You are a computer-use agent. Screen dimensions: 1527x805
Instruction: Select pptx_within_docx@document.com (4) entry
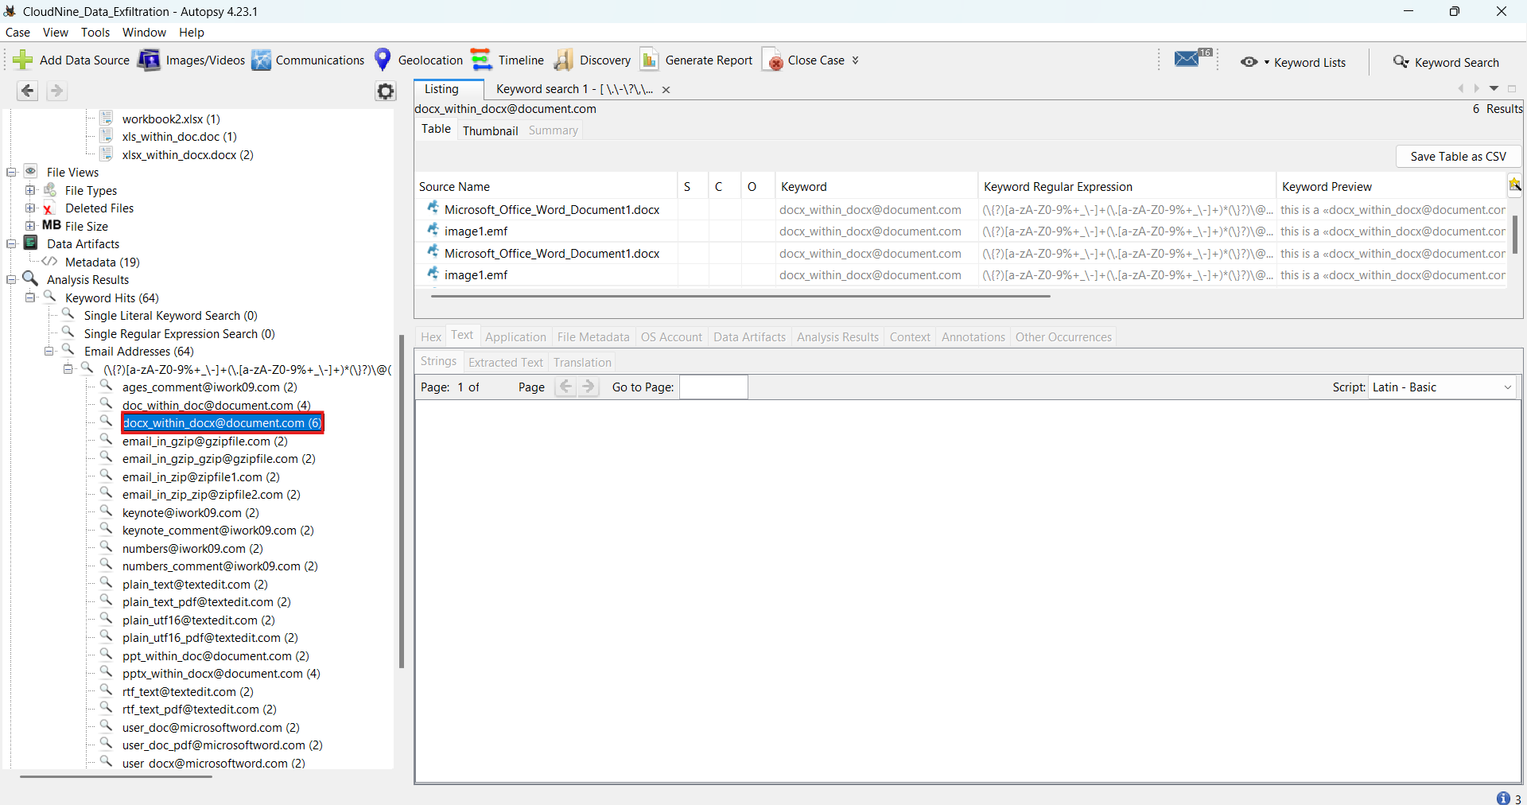point(221,674)
